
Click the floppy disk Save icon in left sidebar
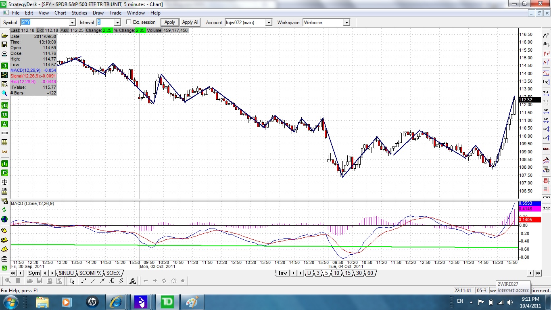click(4, 45)
